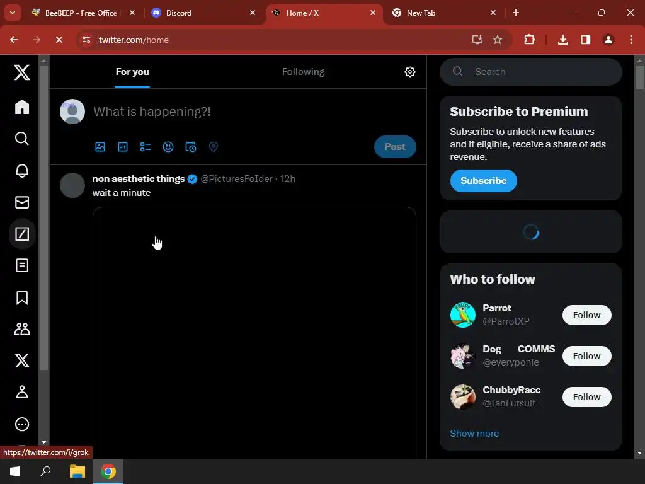This screenshot has height=484, width=645.
Task: Open post timestamp 12h
Action: point(288,179)
